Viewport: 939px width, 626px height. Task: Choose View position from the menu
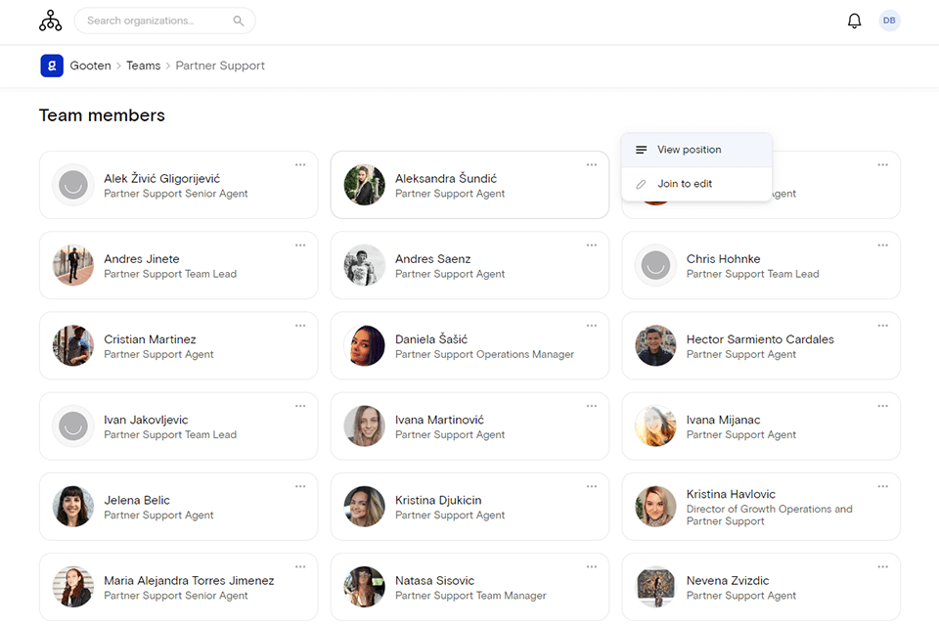click(696, 150)
